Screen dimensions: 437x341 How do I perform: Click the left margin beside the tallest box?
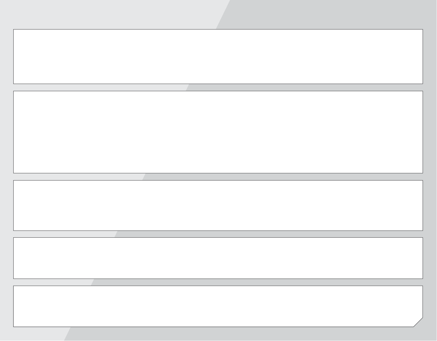pos(6,132)
